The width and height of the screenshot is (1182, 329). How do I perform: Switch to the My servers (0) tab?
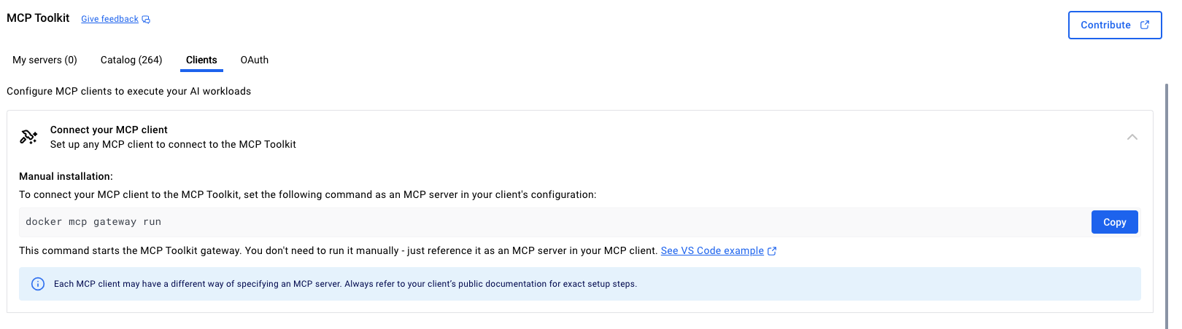(x=45, y=60)
